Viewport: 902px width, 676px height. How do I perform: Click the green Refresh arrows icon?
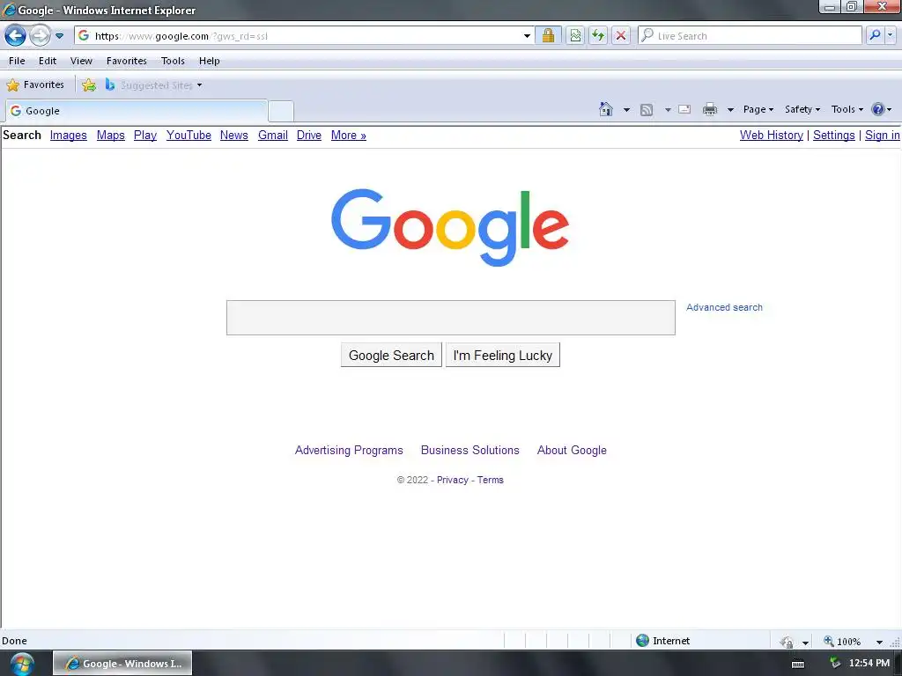point(598,35)
